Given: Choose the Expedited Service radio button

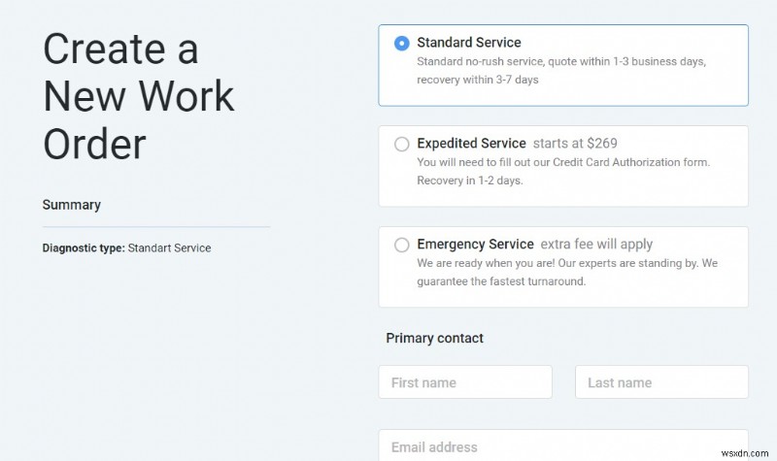Looking at the screenshot, I should (402, 145).
